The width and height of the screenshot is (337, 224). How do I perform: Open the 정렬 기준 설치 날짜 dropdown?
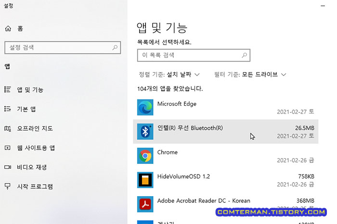[x=169, y=75]
